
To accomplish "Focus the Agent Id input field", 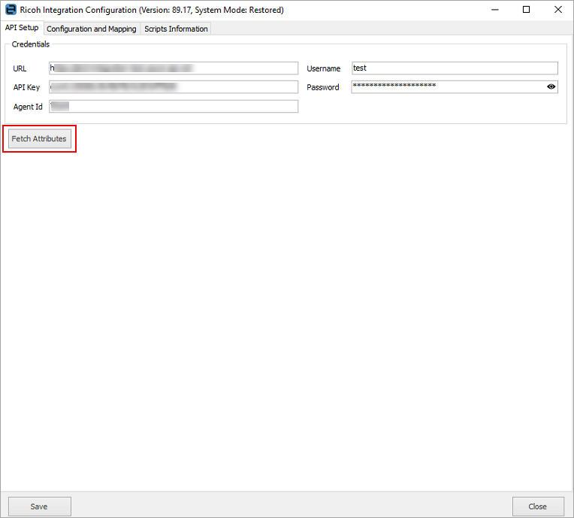I will (x=174, y=106).
